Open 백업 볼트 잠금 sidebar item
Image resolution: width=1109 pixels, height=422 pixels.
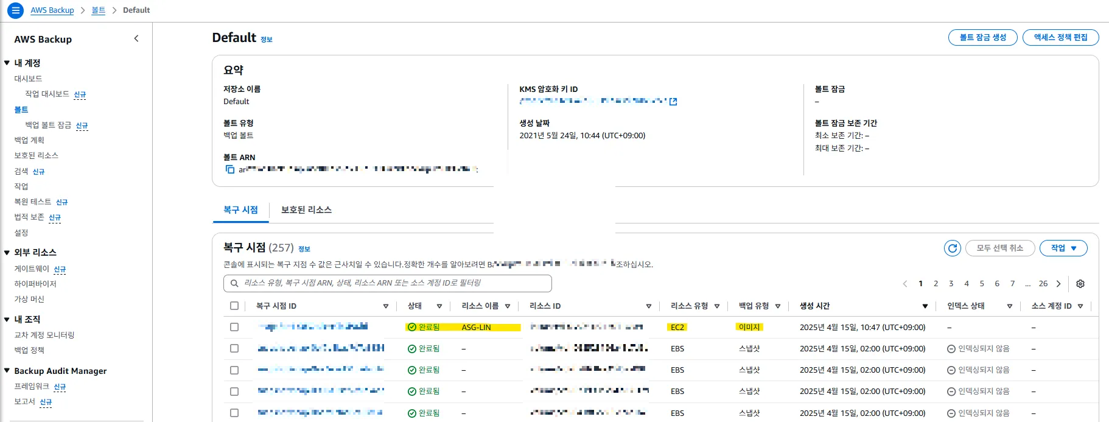(48, 125)
